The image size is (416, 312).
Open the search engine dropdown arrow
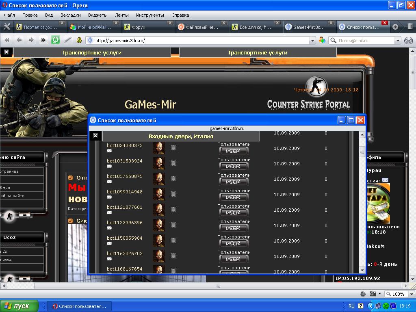pos(398,41)
